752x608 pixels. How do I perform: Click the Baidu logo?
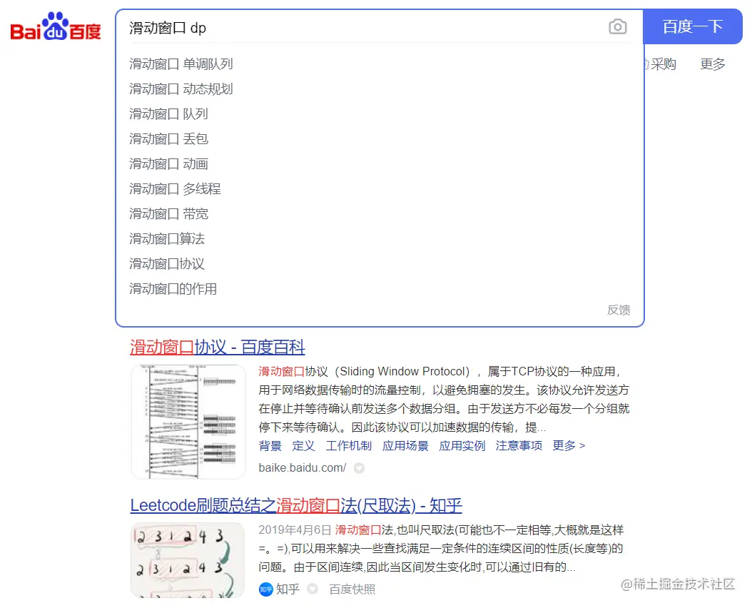(x=56, y=27)
